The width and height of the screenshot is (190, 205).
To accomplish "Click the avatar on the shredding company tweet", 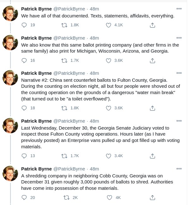I will (10, 174).
